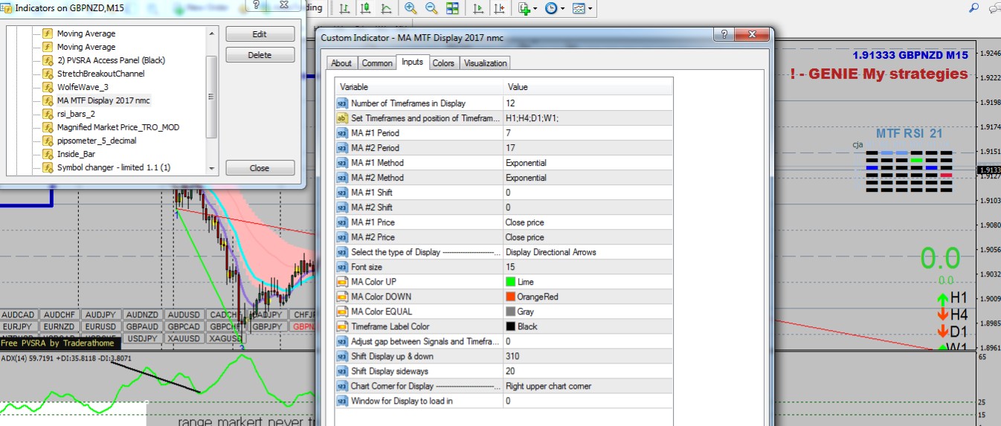The height and width of the screenshot is (426, 1001).
Task: Click the USDJPY symbol button on chart
Action: pos(141,338)
